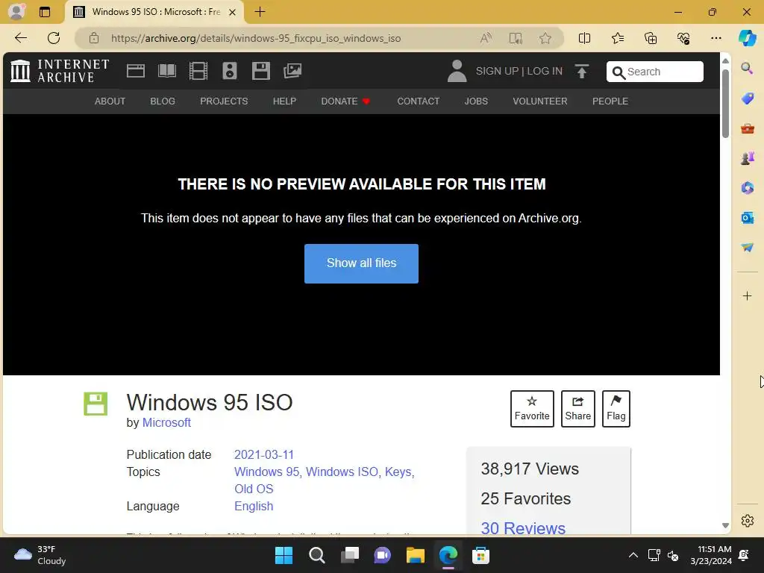
Task: Open the ABOUT menu item
Action: 110,101
